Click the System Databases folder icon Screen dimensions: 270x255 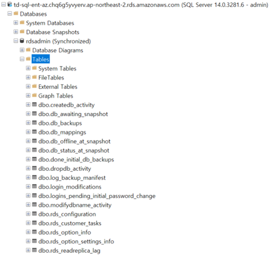pos(22,23)
